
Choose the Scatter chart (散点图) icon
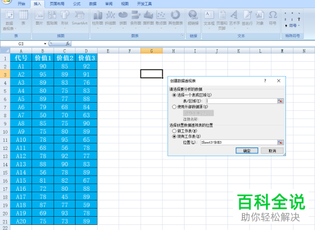(x=161, y=19)
